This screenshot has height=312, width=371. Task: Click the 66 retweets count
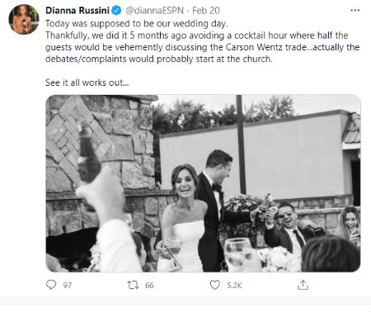click(x=149, y=286)
